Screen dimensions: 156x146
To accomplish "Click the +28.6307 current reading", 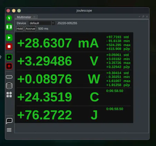I will point(45,43).
